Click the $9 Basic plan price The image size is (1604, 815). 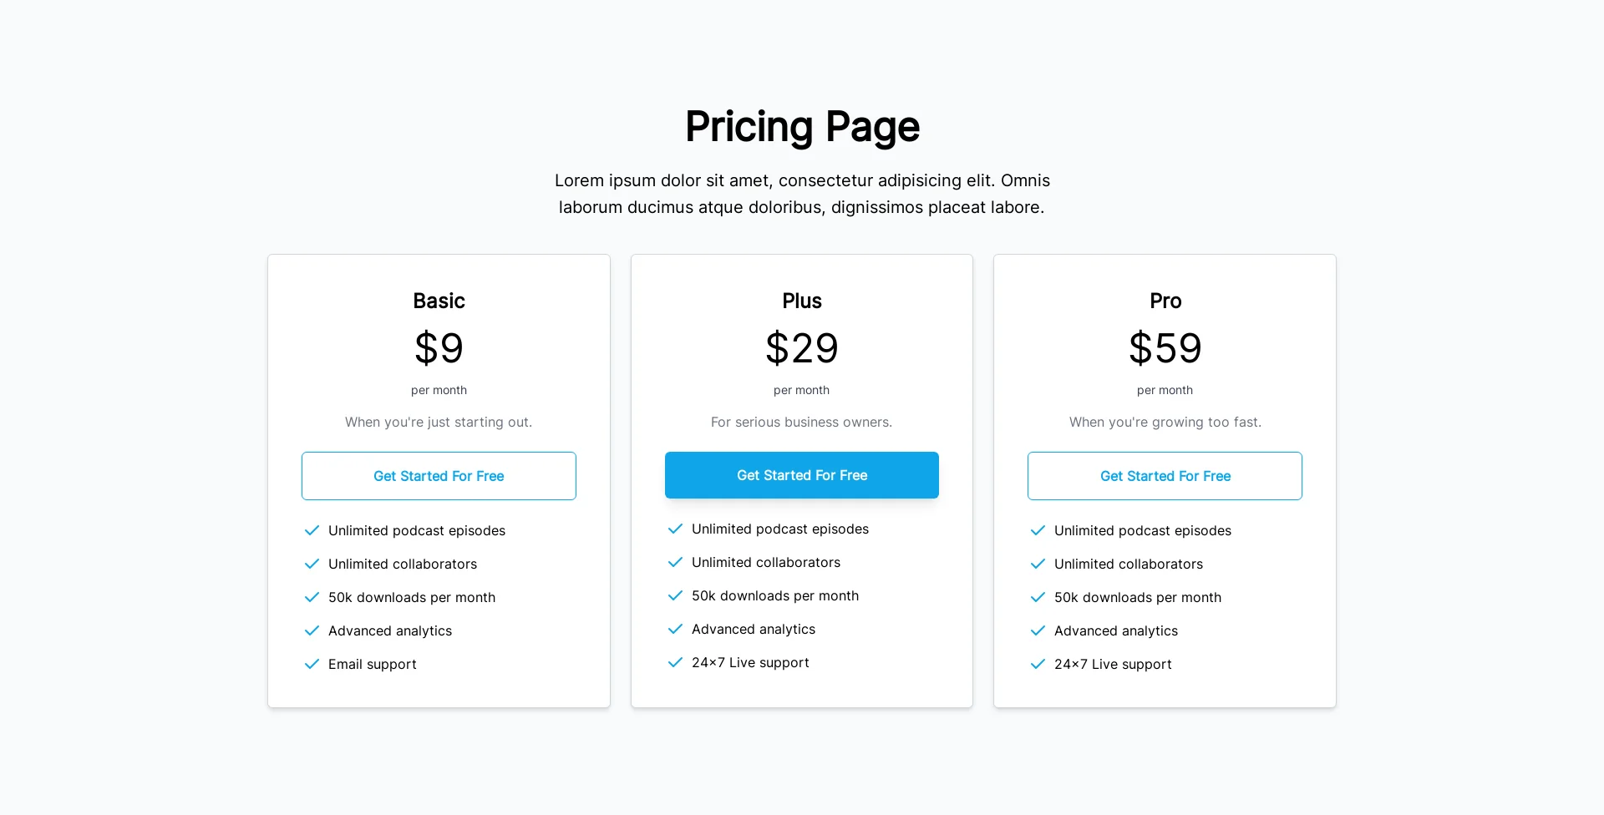(x=439, y=348)
